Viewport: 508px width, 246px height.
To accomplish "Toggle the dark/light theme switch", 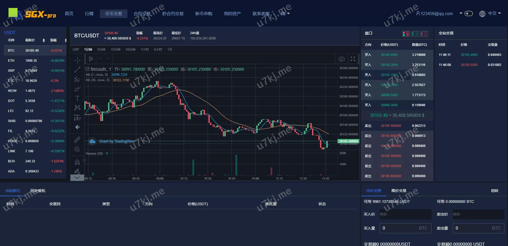I will tap(469, 14).
